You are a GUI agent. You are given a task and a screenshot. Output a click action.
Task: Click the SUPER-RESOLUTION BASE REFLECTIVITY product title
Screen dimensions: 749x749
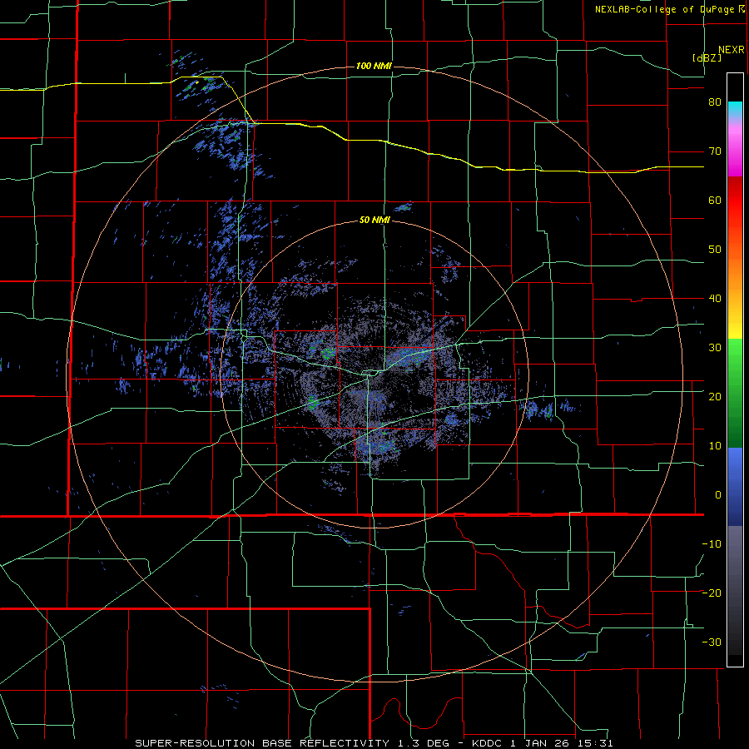[x=262, y=743]
